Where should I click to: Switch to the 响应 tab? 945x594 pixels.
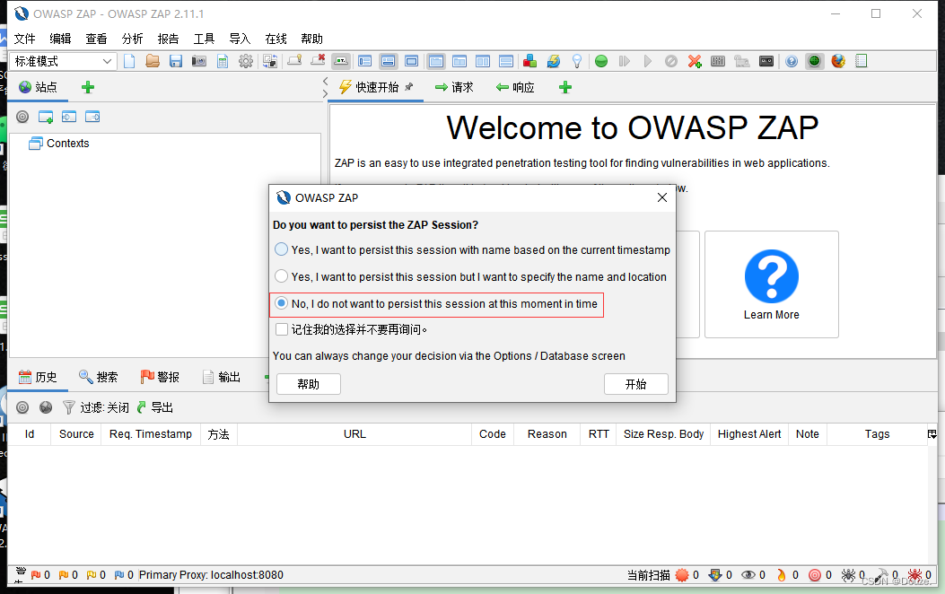515,87
